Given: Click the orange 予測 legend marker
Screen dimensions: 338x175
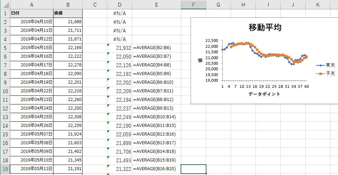Looking at the screenshot, I should pyautogui.click(x=321, y=74).
